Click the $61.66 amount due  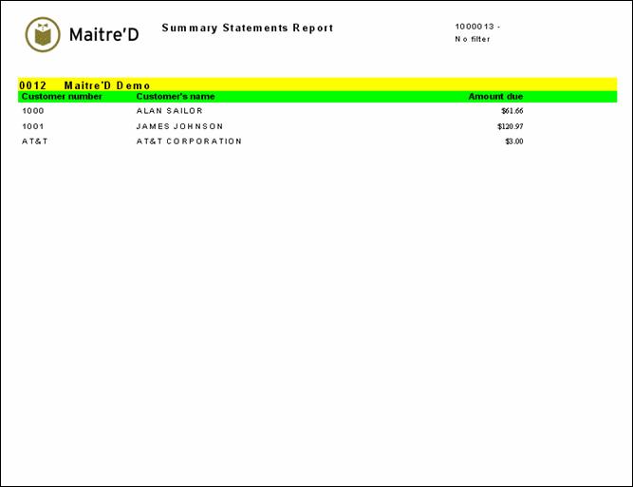(512, 111)
